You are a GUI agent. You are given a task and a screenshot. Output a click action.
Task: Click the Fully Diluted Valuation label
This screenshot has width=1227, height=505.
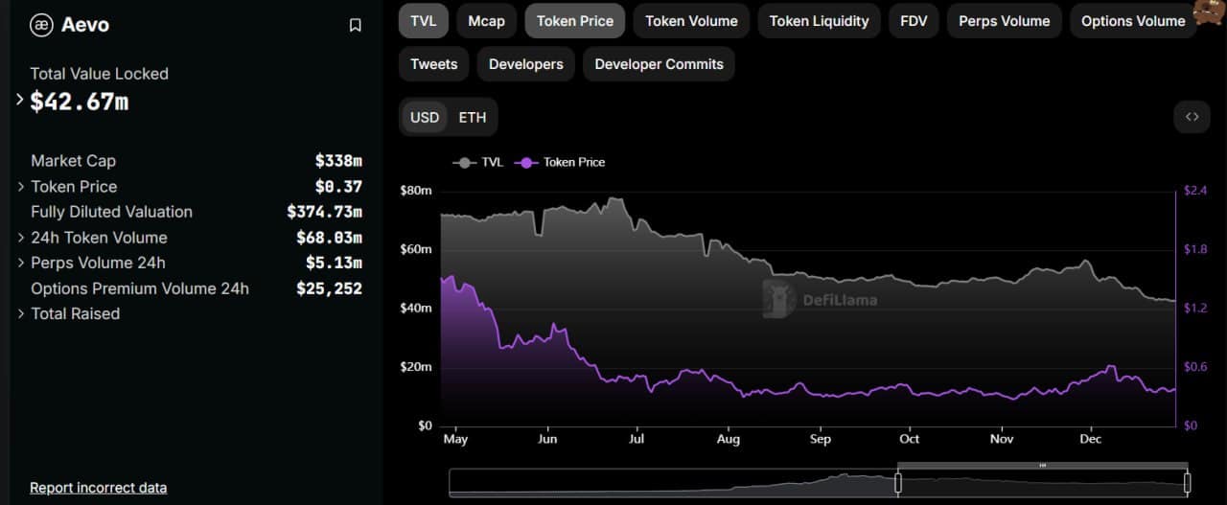click(x=111, y=212)
